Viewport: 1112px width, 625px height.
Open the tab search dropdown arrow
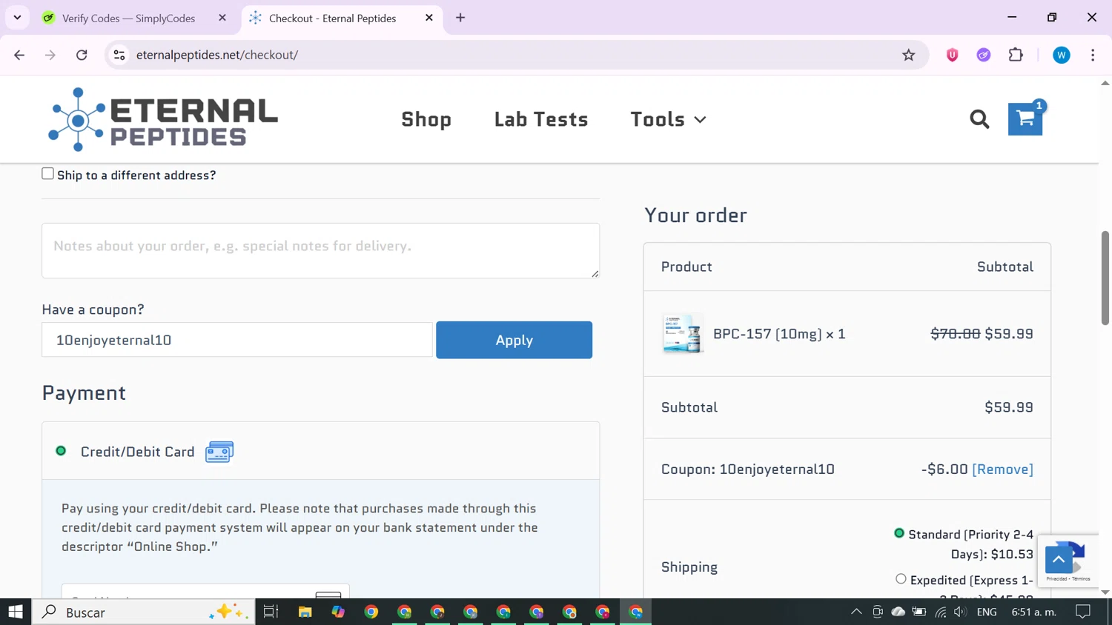pyautogui.click(x=17, y=18)
